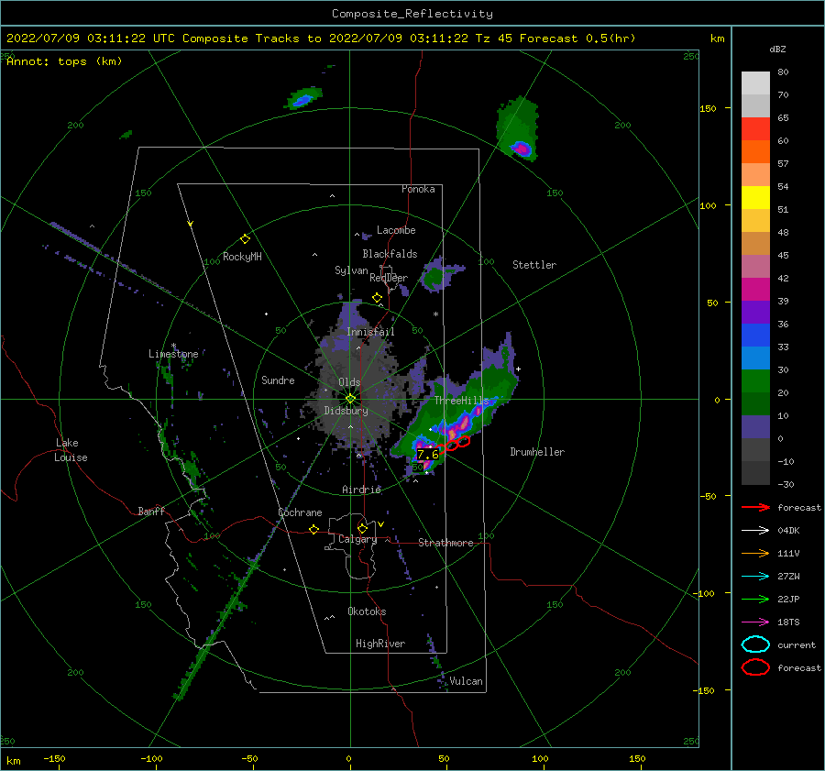The width and height of the screenshot is (825, 771).
Task: Click the Composite_Reflectivity title
Action: pyautogui.click(x=412, y=14)
